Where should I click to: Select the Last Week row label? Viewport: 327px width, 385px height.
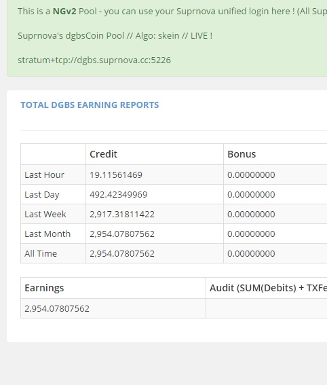point(45,214)
